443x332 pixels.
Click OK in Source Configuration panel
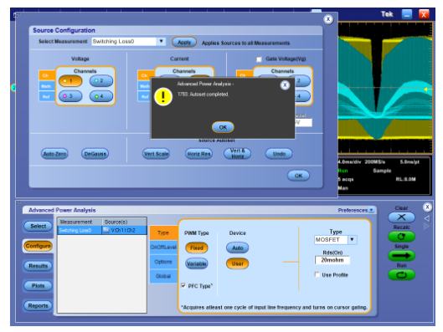298,176
